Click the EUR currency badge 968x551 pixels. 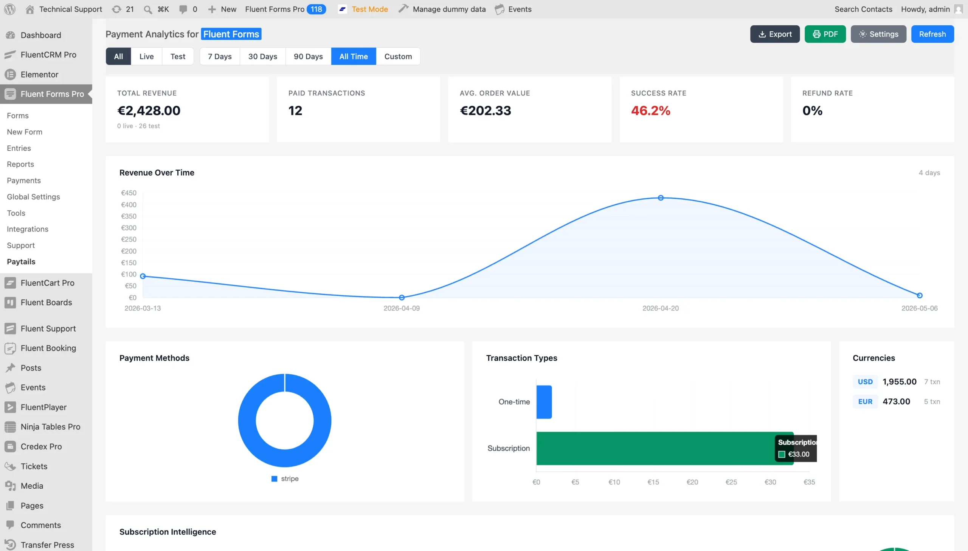pos(865,401)
